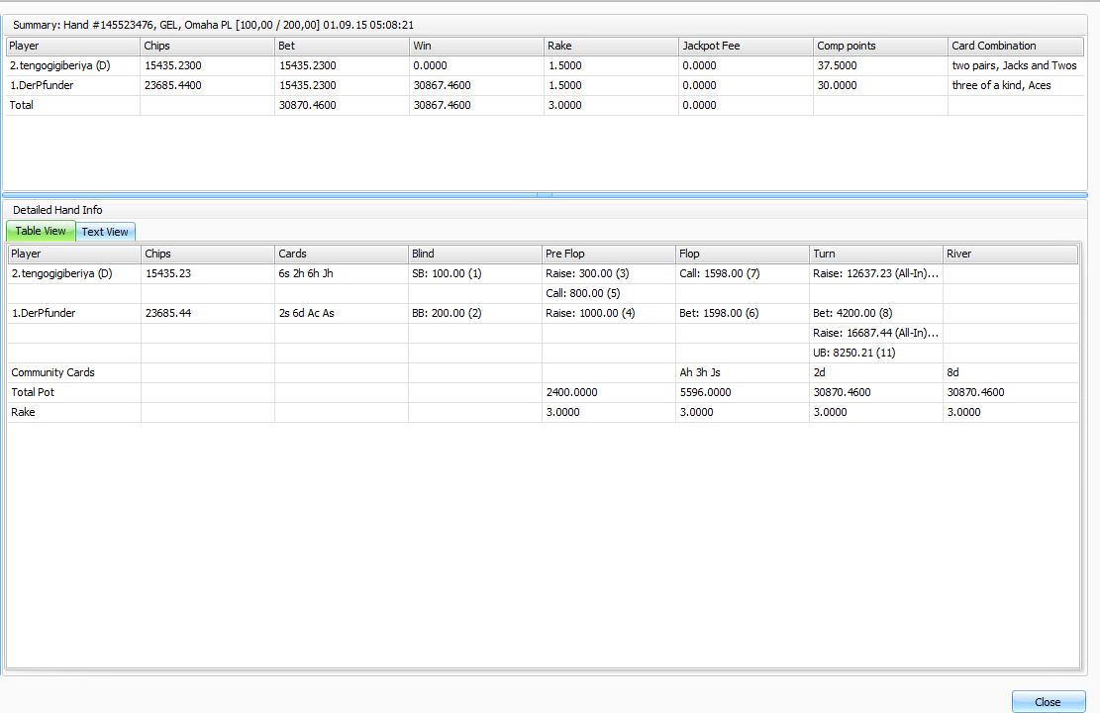The height and width of the screenshot is (713, 1100).
Task: Click tengogigiberiya's cards cell 6s 2h 6h Jh
Action: click(x=306, y=273)
